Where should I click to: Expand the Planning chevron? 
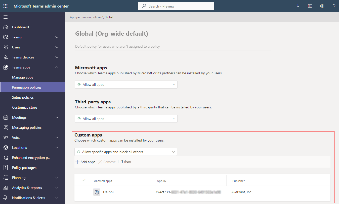pos(57,178)
